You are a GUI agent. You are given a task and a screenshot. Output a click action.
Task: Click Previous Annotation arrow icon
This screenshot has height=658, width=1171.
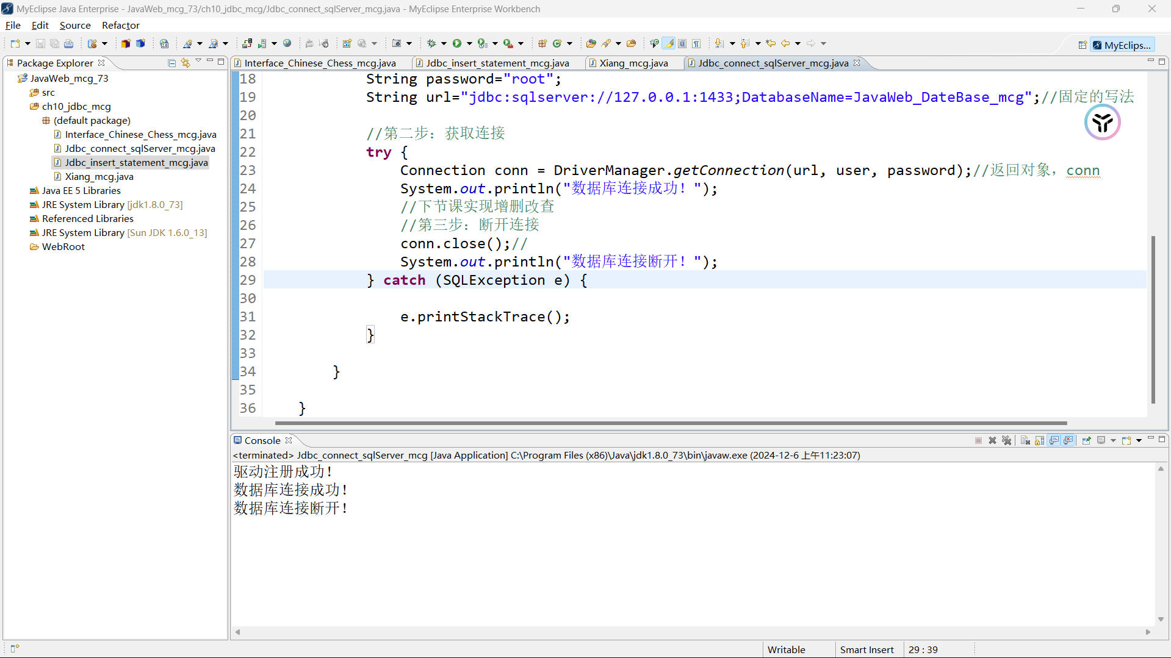[745, 43]
